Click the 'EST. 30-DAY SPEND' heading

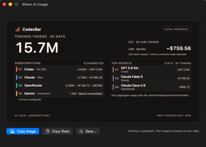144,42
